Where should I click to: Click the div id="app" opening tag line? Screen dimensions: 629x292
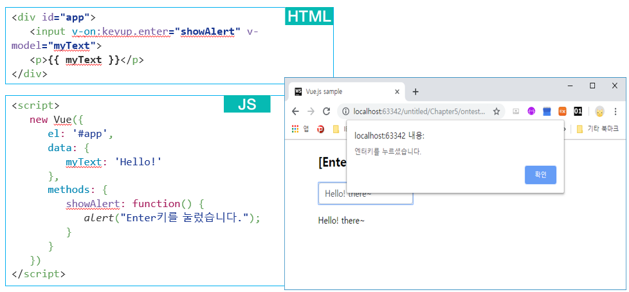point(54,17)
